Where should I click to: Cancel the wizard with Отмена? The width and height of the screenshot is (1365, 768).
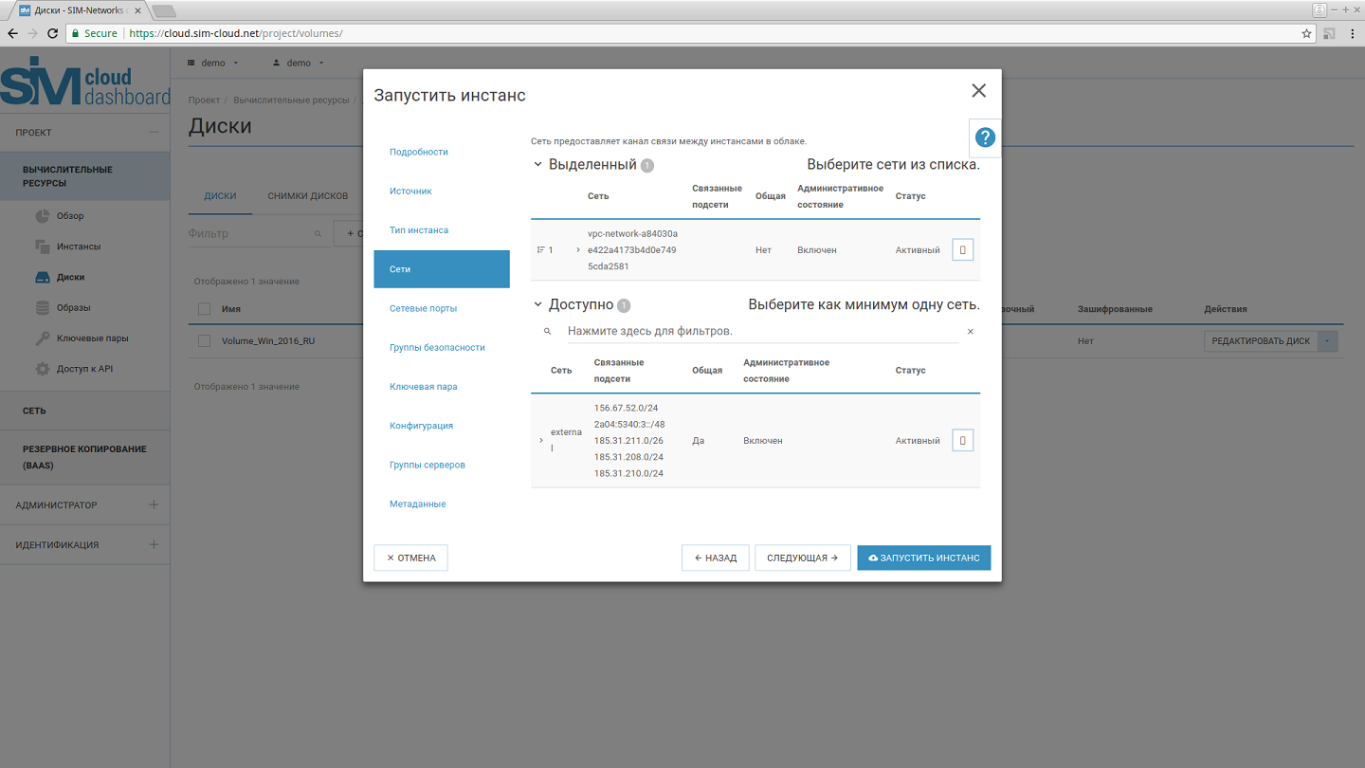(410, 558)
